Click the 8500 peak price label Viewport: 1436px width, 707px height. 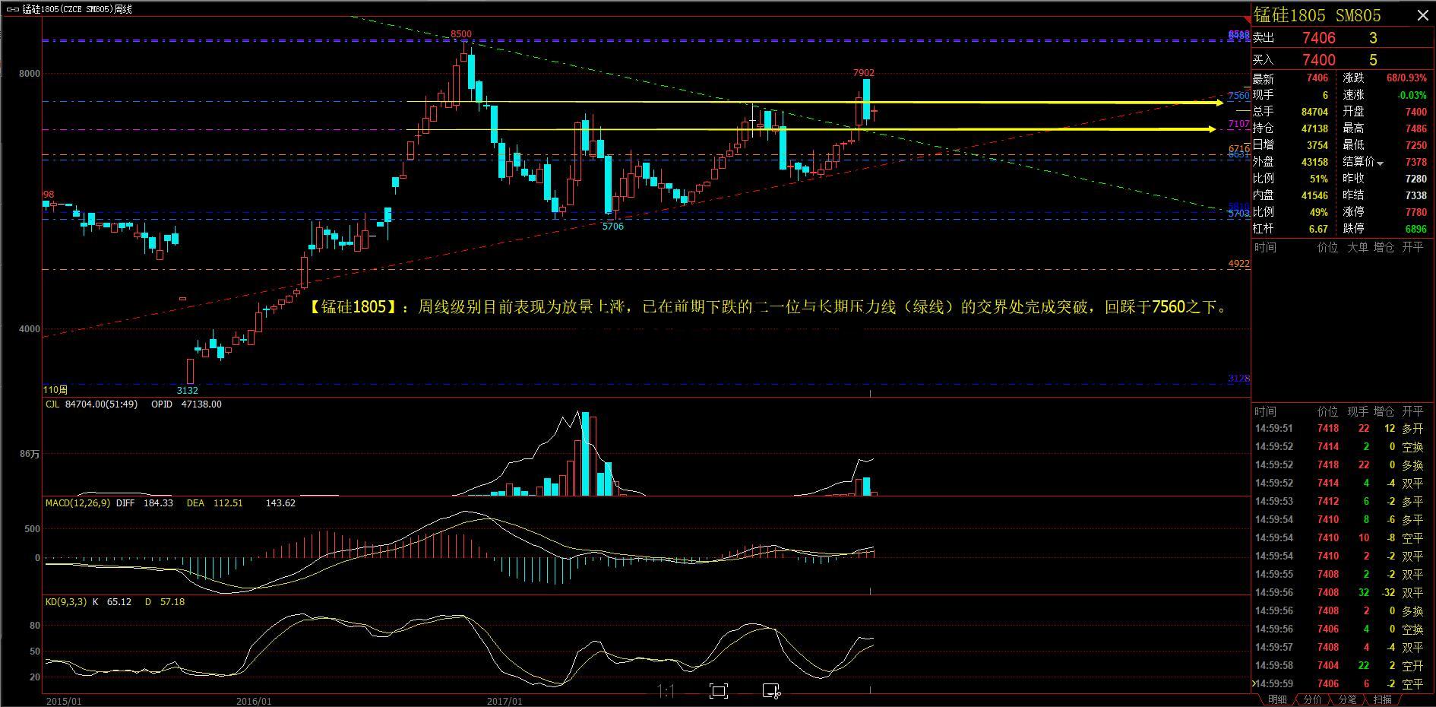pos(460,34)
